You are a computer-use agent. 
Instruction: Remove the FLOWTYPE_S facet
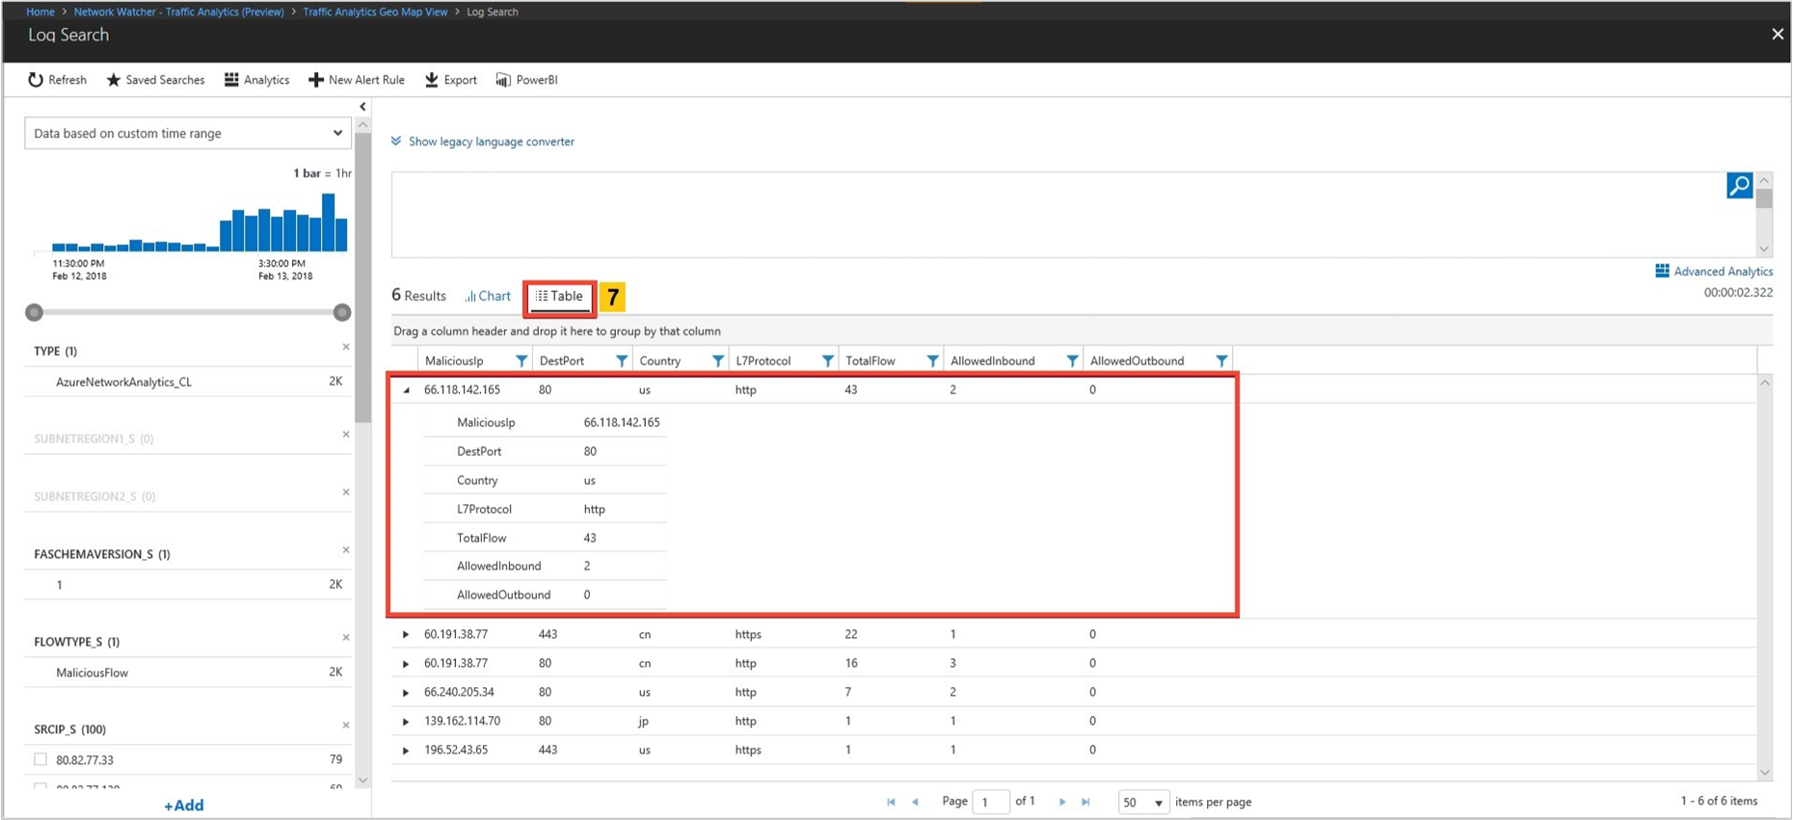(346, 638)
